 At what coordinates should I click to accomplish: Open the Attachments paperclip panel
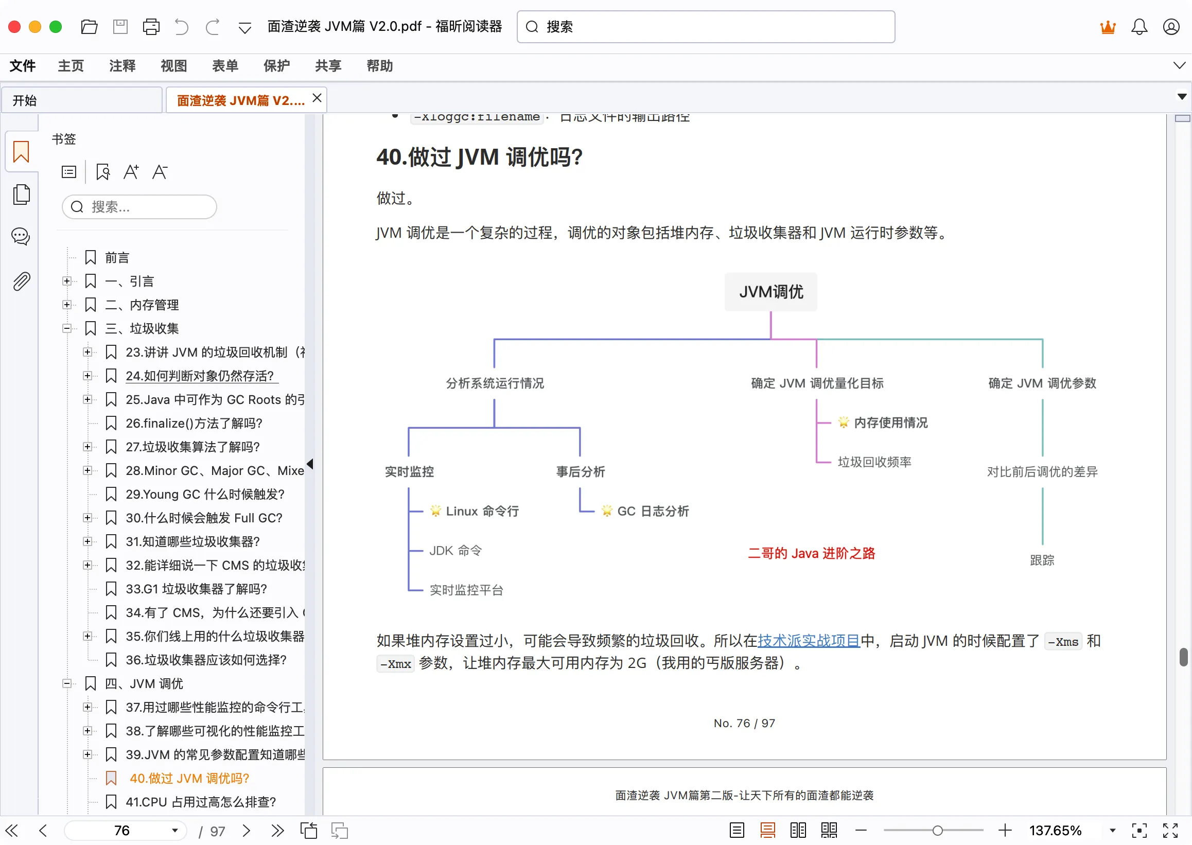(x=21, y=281)
